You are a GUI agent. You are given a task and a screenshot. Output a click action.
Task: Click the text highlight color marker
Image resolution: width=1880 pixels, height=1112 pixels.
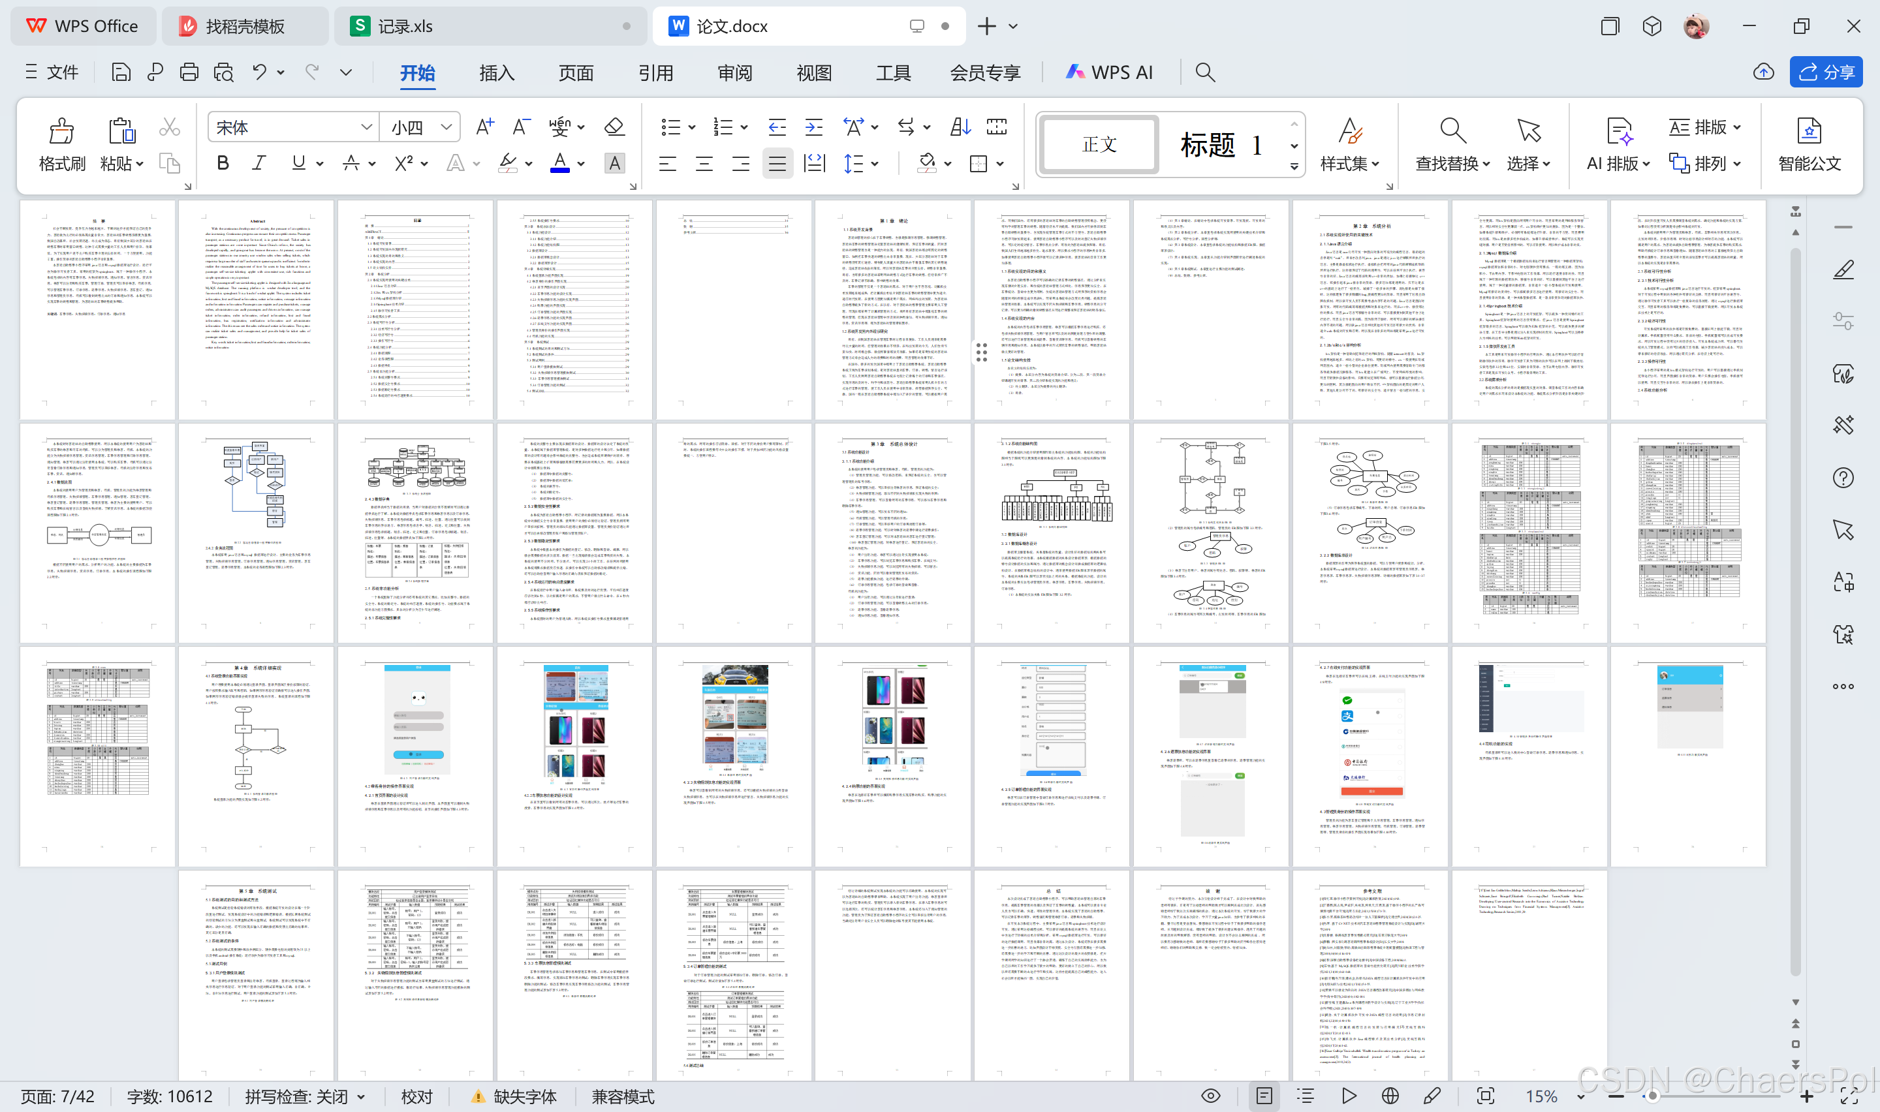(x=507, y=163)
